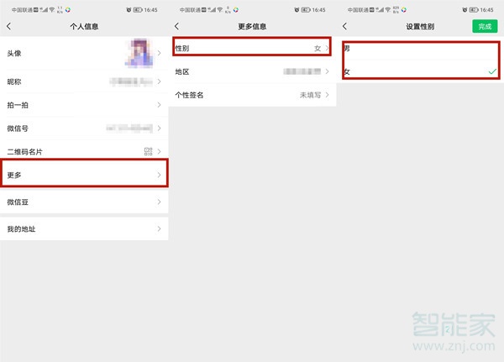Expand the 微信豆 row chevron
The height and width of the screenshot is (362, 504).
pos(160,202)
